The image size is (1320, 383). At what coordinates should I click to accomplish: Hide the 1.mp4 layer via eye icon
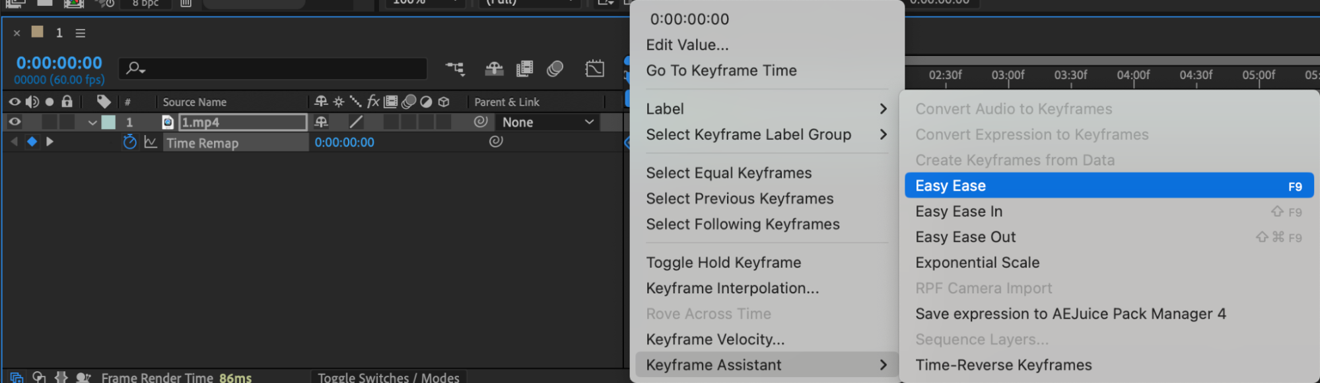tap(15, 122)
